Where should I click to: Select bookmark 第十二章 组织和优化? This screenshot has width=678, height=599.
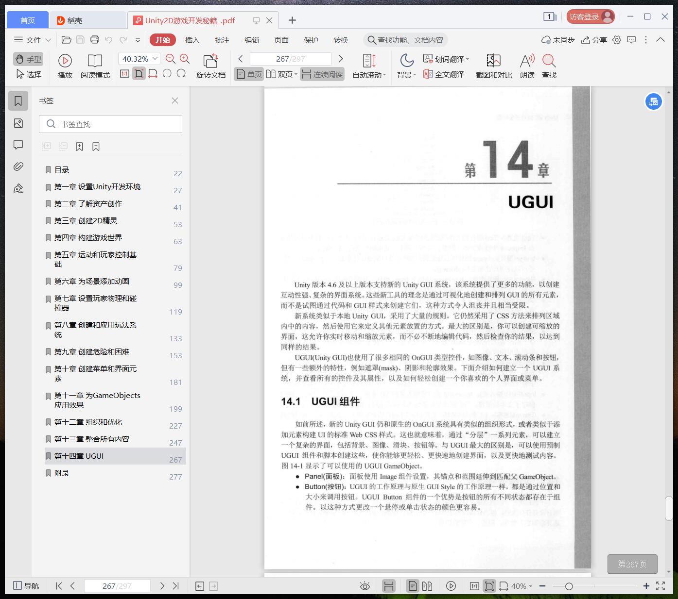[88, 422]
